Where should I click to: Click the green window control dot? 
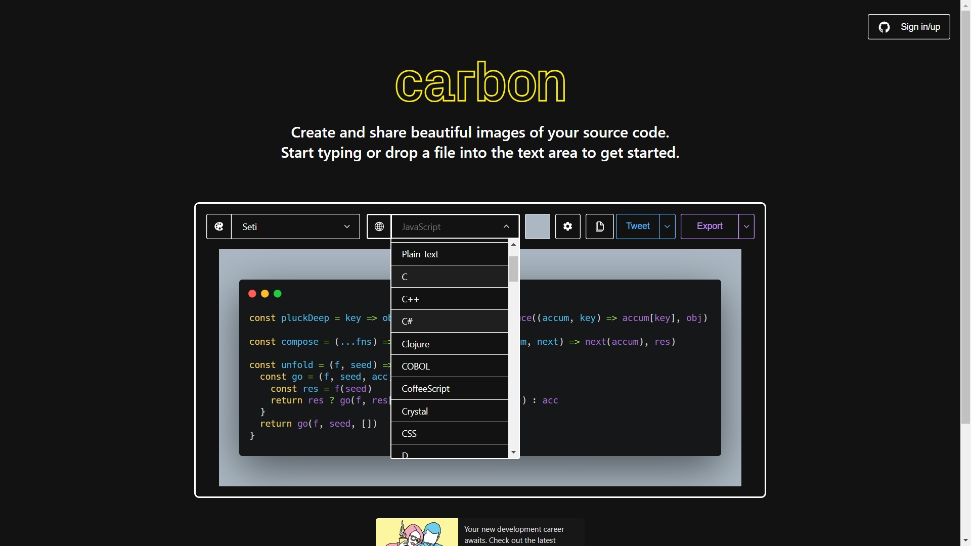(278, 294)
